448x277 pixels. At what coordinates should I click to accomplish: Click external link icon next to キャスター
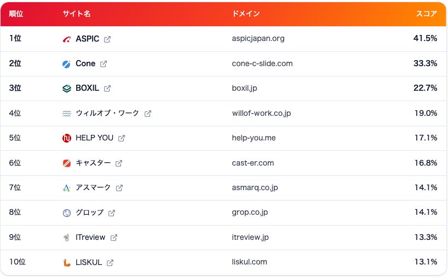click(x=119, y=163)
